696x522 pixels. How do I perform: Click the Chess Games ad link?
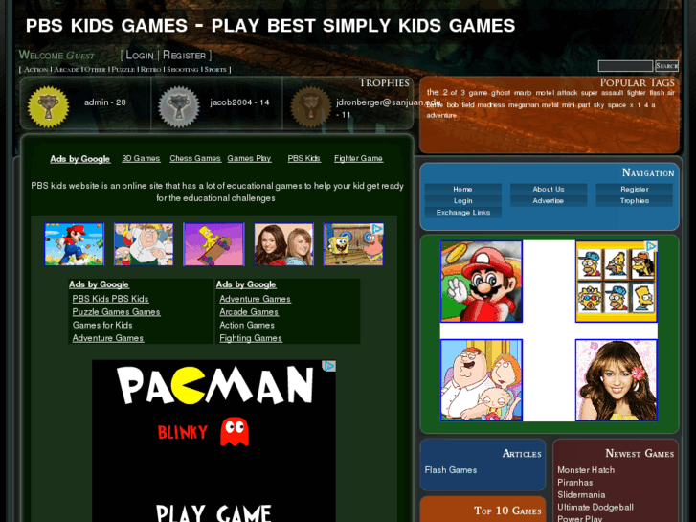point(195,159)
